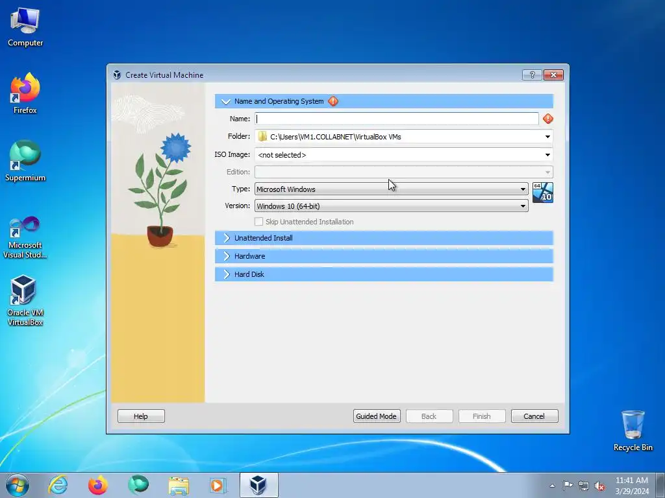
Task: Launch Firefox from the taskbar
Action: point(98,485)
